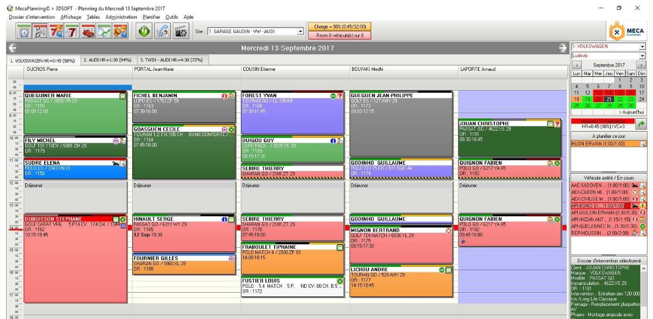This screenshot has width=653, height=319.
Task: Open the Site garage dropdown
Action: 300,31
